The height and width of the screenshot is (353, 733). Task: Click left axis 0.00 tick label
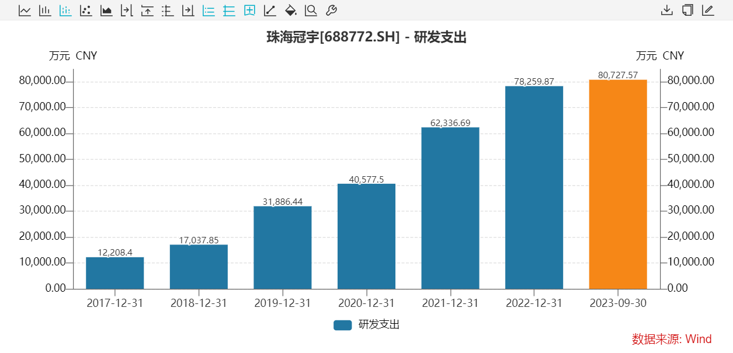click(55, 288)
